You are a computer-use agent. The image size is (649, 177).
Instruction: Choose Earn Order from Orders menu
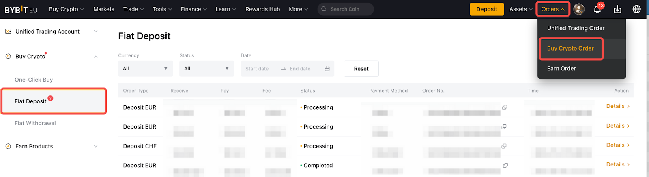point(561,69)
